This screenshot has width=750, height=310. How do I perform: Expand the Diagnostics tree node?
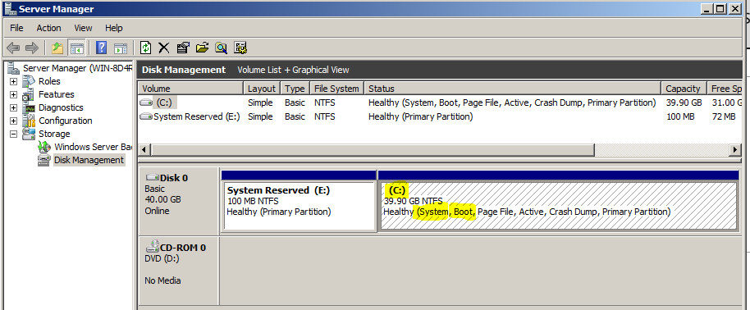(13, 108)
